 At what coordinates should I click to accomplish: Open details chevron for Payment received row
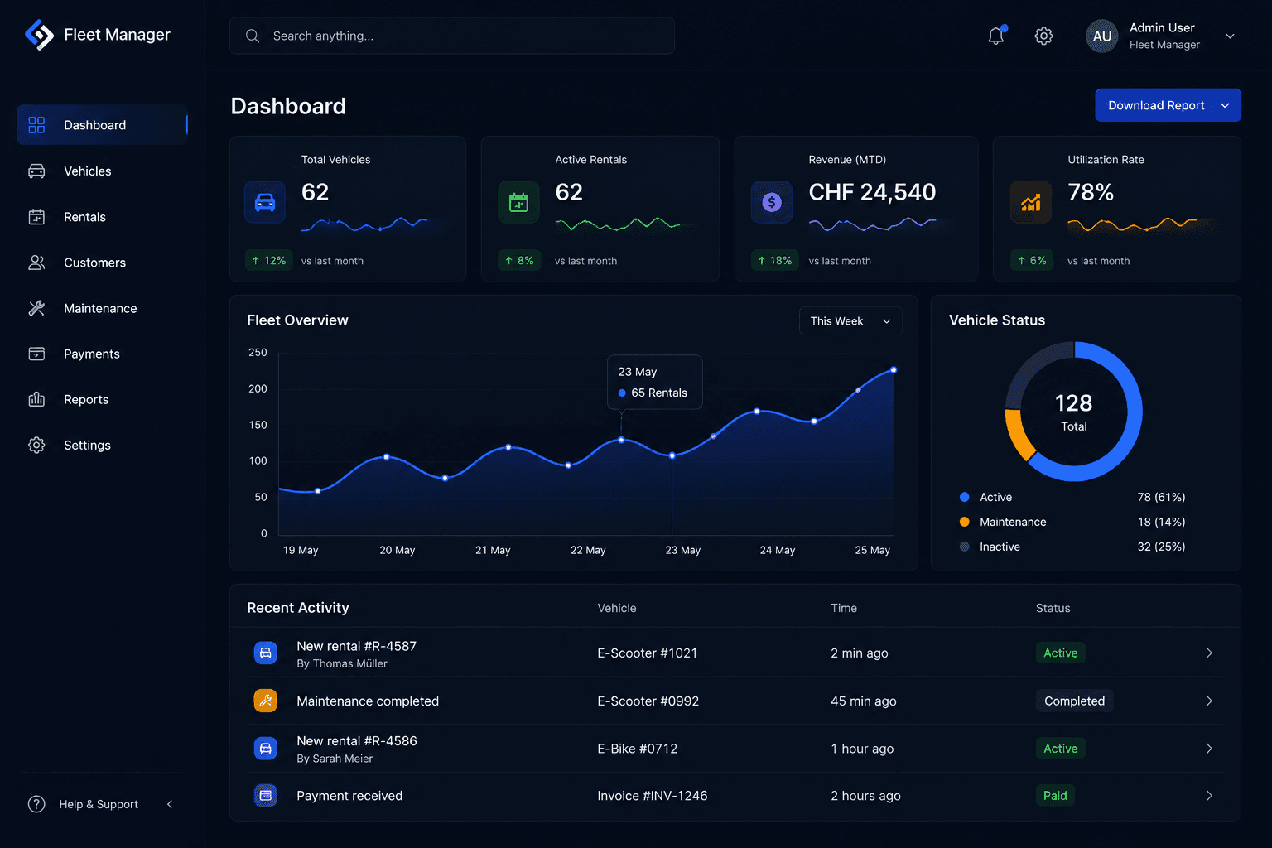tap(1209, 795)
